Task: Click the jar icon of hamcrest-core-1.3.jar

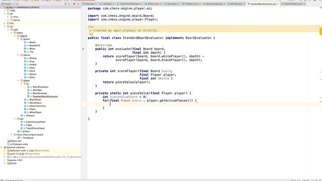Action: (9, 151)
